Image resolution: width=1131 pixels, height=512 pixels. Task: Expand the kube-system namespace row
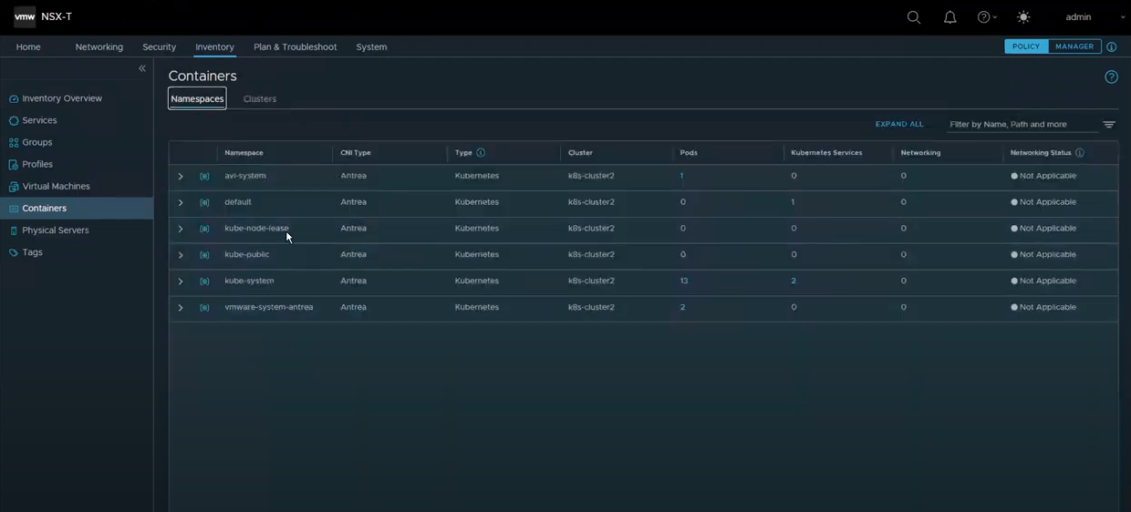point(181,282)
